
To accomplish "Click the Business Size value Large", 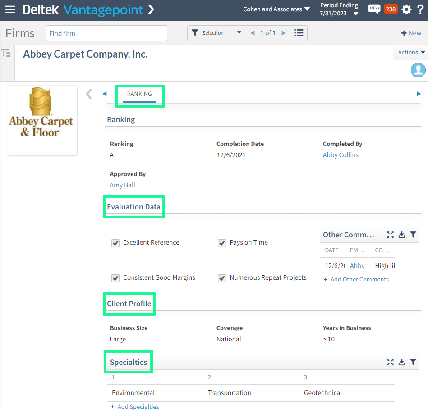I will point(118,339).
